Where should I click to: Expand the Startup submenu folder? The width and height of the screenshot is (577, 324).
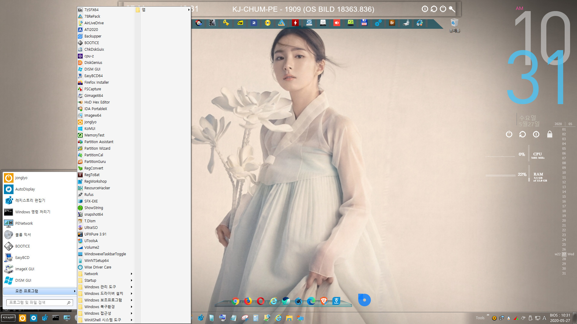pyautogui.click(x=105, y=280)
